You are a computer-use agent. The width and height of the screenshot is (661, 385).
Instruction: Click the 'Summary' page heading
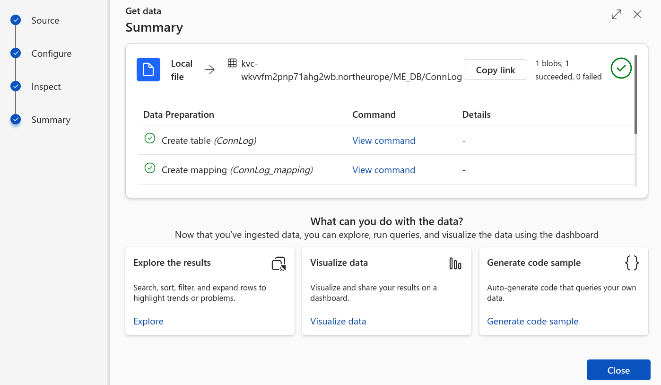(x=154, y=27)
